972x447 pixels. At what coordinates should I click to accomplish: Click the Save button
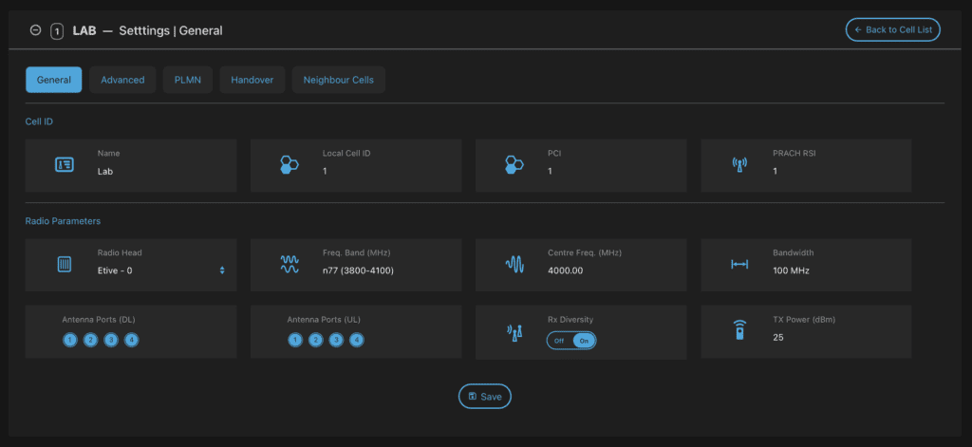point(485,396)
